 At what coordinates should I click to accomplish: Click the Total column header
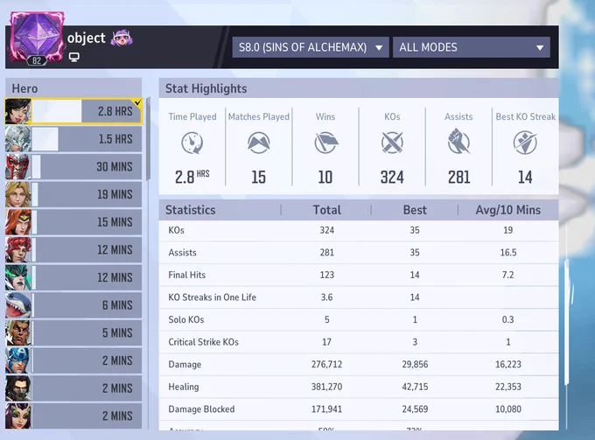(326, 210)
